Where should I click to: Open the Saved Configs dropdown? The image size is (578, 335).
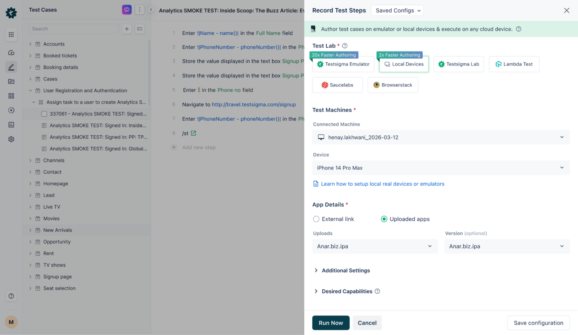click(x=397, y=11)
